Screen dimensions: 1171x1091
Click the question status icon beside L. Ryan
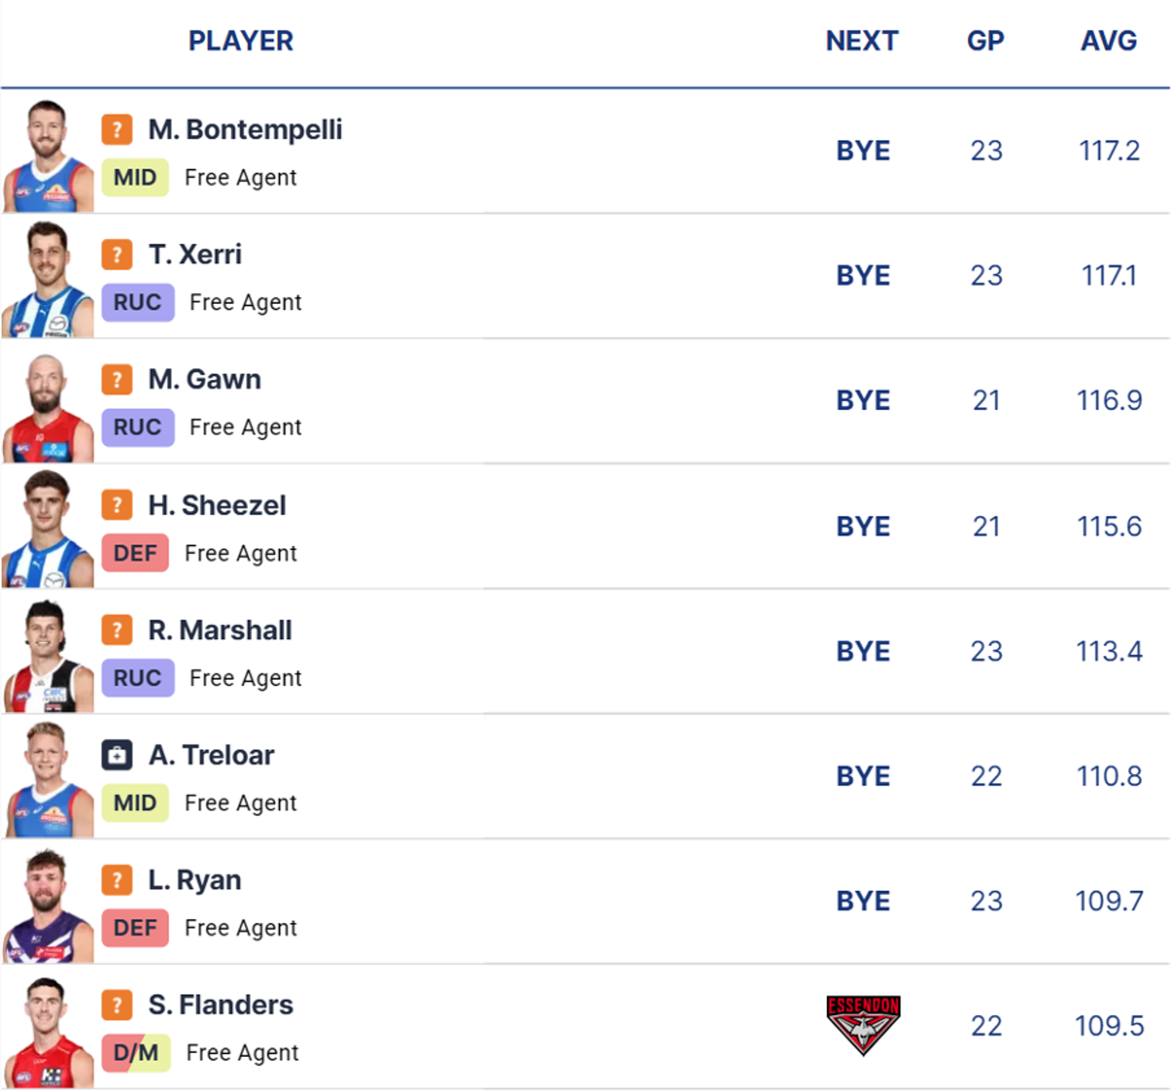116,879
